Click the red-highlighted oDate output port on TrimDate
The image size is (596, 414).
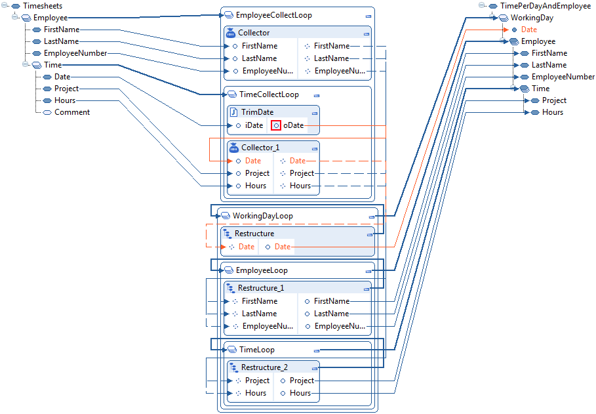tap(276, 125)
